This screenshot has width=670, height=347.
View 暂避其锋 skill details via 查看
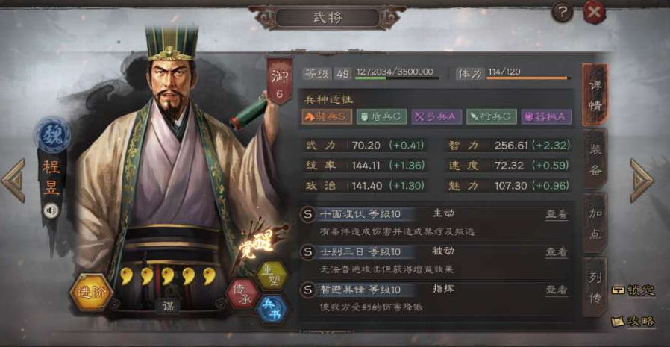[x=557, y=290]
